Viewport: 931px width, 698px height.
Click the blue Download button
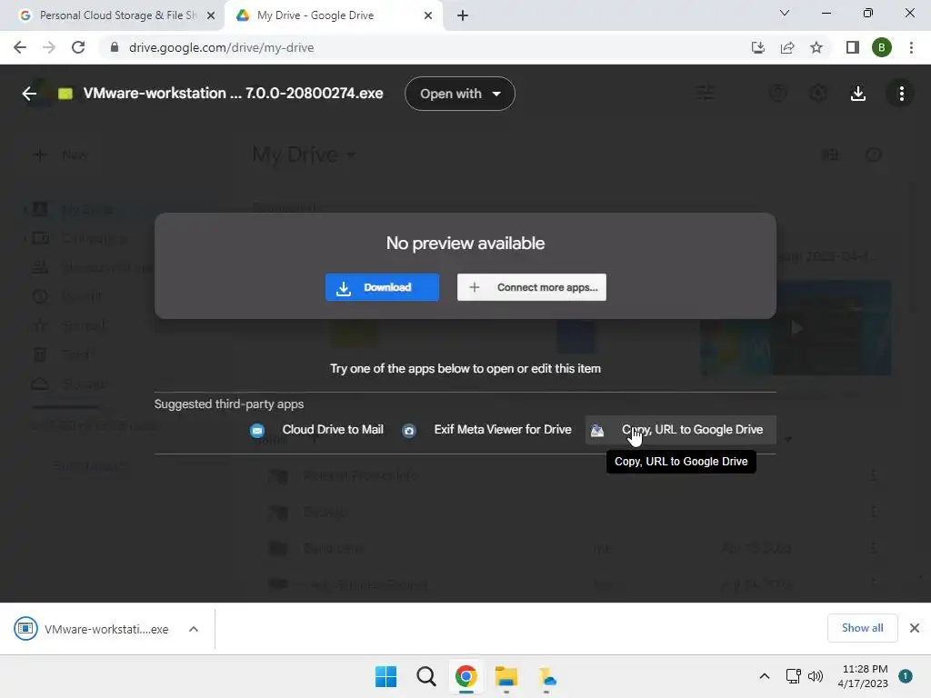pos(382,287)
